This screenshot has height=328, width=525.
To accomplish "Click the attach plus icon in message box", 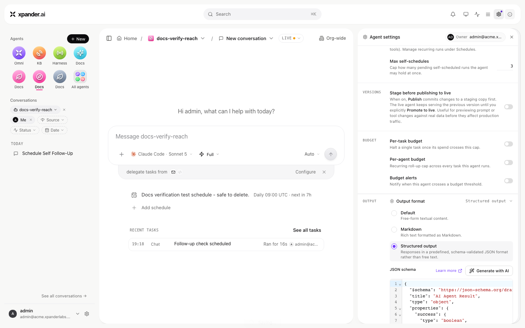I will (x=122, y=154).
